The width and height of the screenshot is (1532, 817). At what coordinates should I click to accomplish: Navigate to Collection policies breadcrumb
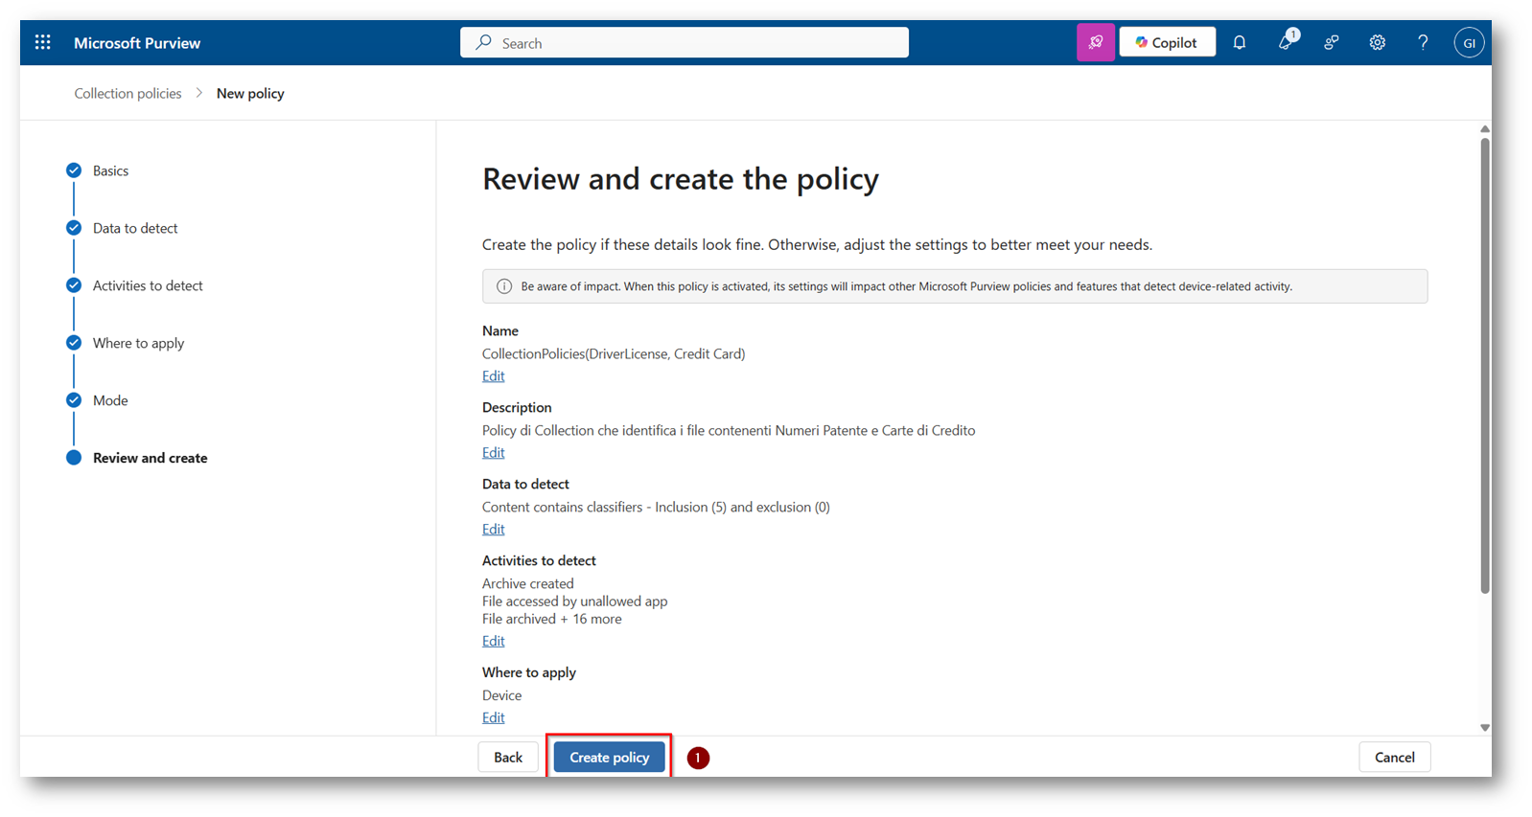[128, 93]
